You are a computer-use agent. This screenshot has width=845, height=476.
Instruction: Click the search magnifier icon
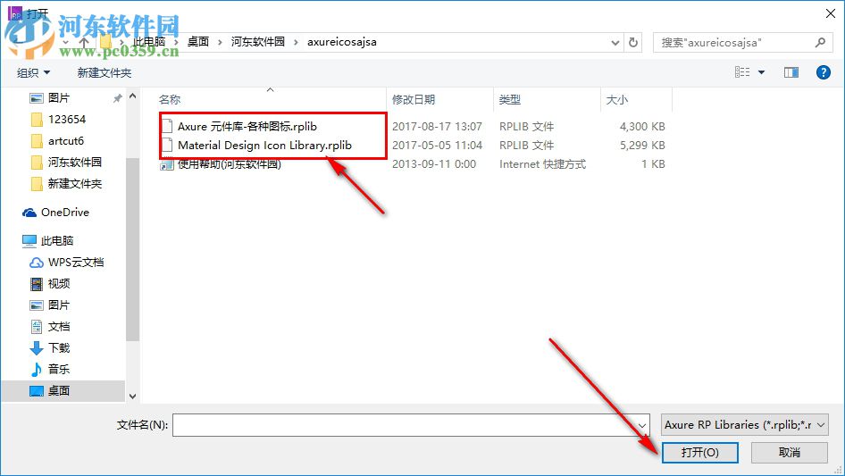pyautogui.click(x=820, y=42)
